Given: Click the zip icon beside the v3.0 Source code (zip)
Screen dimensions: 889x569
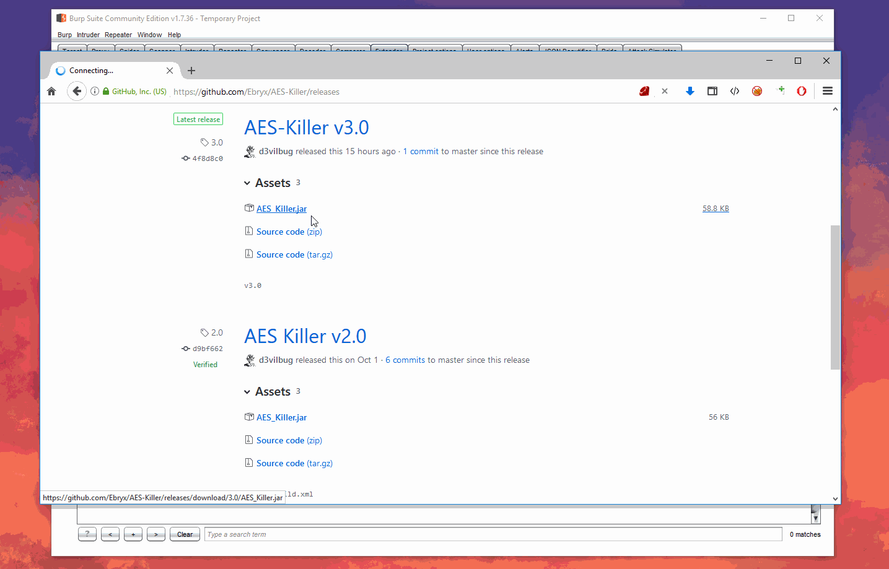Looking at the screenshot, I should coord(249,231).
